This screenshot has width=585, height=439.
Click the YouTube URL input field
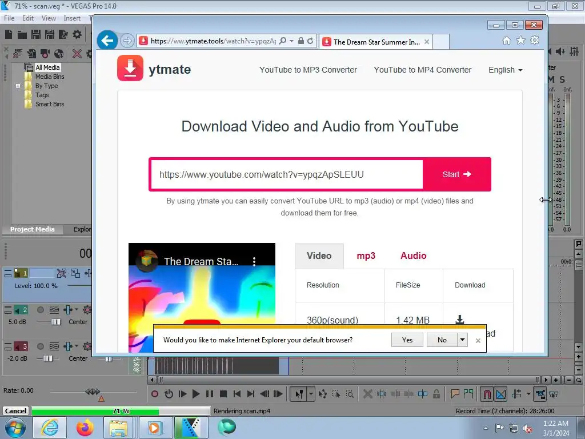[x=287, y=174]
